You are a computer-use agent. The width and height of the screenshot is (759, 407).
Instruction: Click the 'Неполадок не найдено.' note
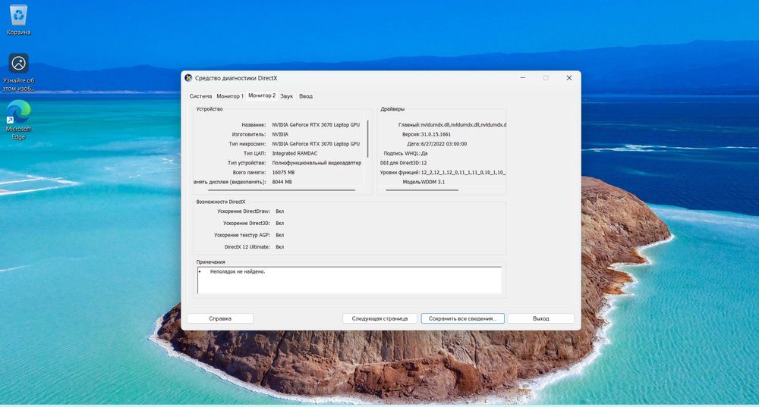[x=238, y=271]
